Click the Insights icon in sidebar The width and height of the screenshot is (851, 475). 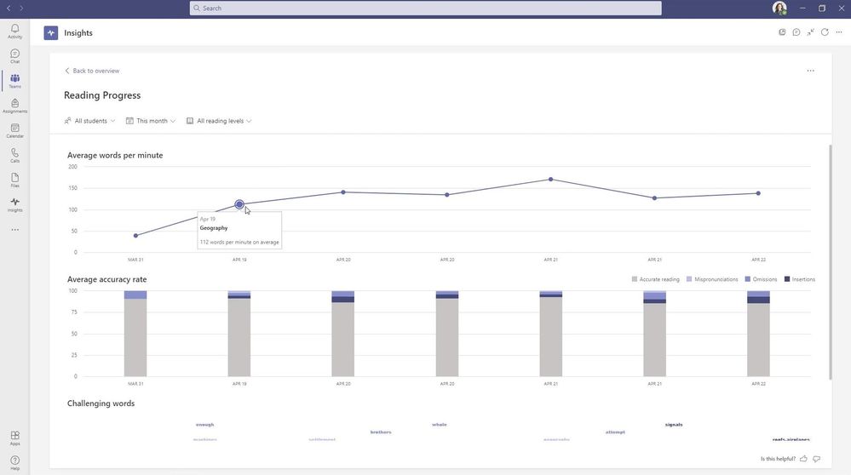(x=14, y=204)
